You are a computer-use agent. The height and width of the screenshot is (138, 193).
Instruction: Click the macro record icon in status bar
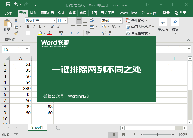point(16,135)
